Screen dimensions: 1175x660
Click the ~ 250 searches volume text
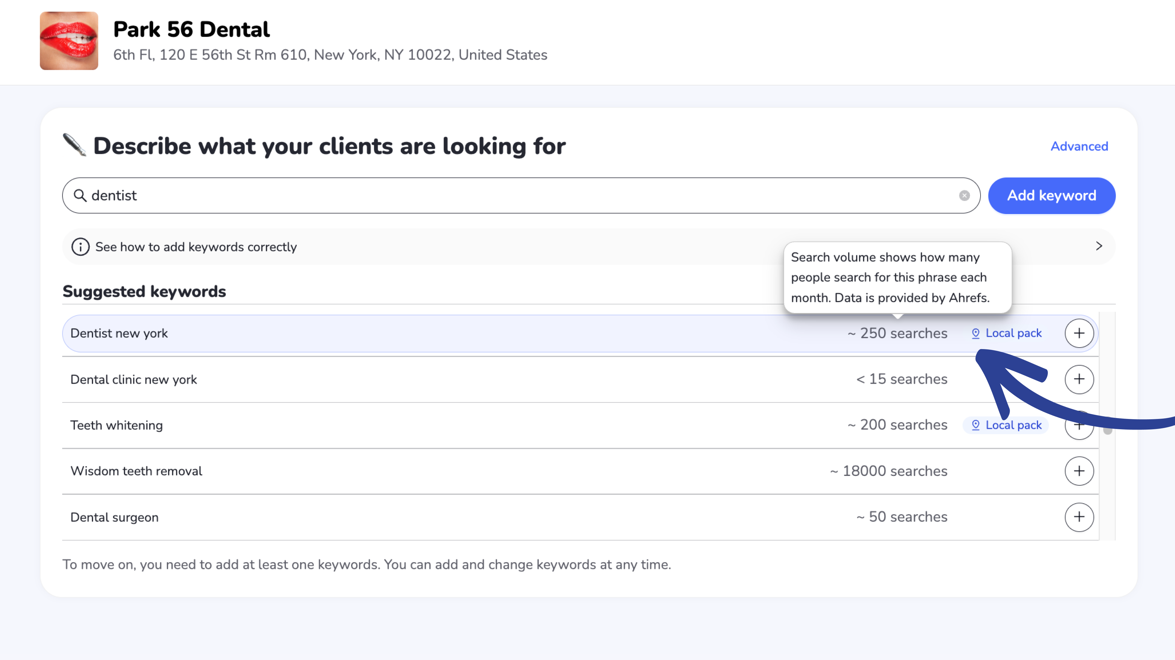click(x=897, y=333)
